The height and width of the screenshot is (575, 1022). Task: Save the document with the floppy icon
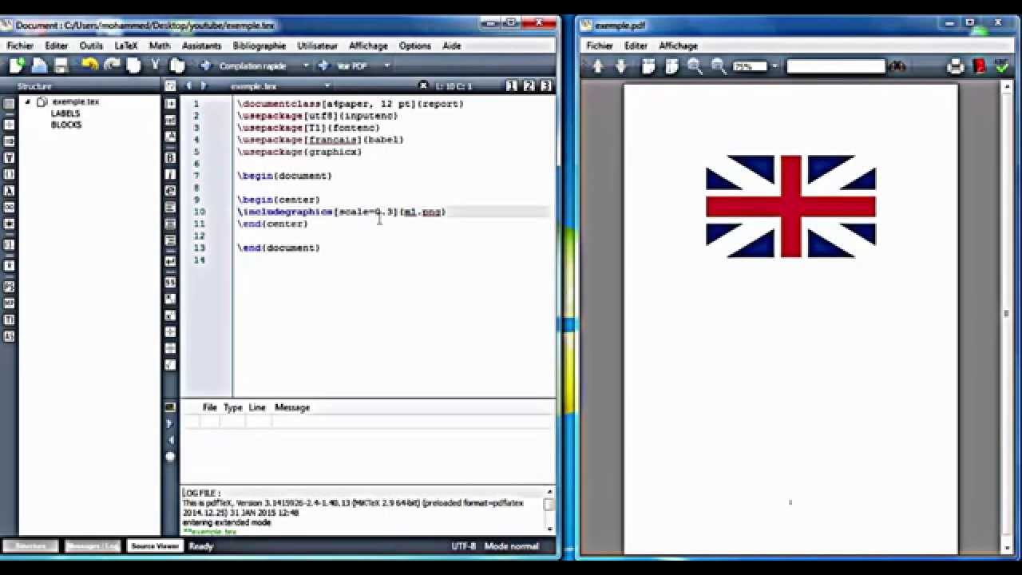61,65
